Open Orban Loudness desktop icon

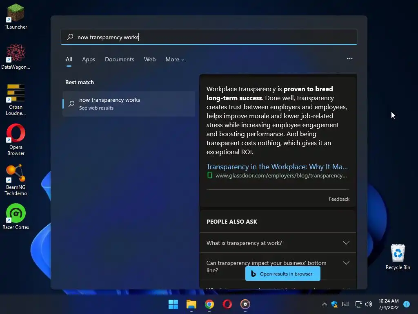point(16,100)
